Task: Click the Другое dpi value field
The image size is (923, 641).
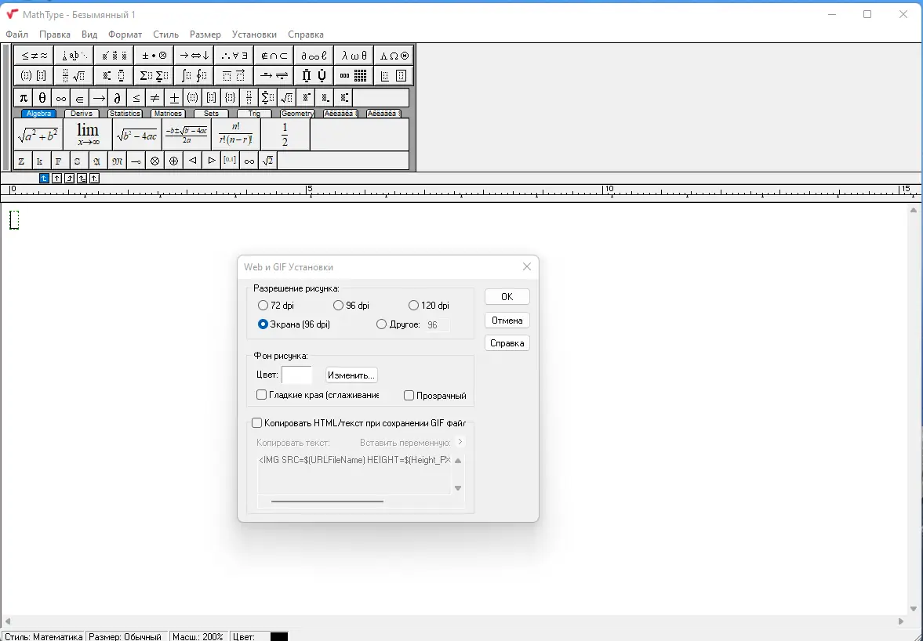Action: (x=438, y=324)
